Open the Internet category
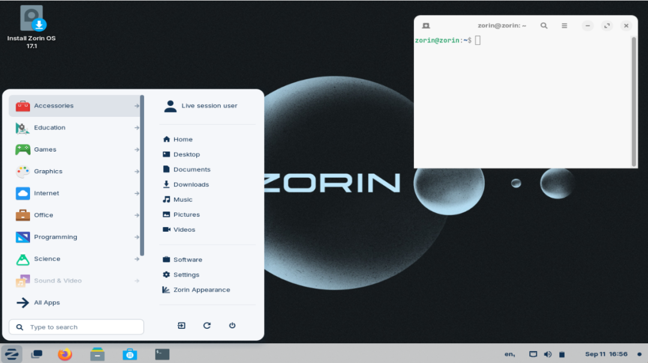This screenshot has height=363, width=648. point(74,193)
